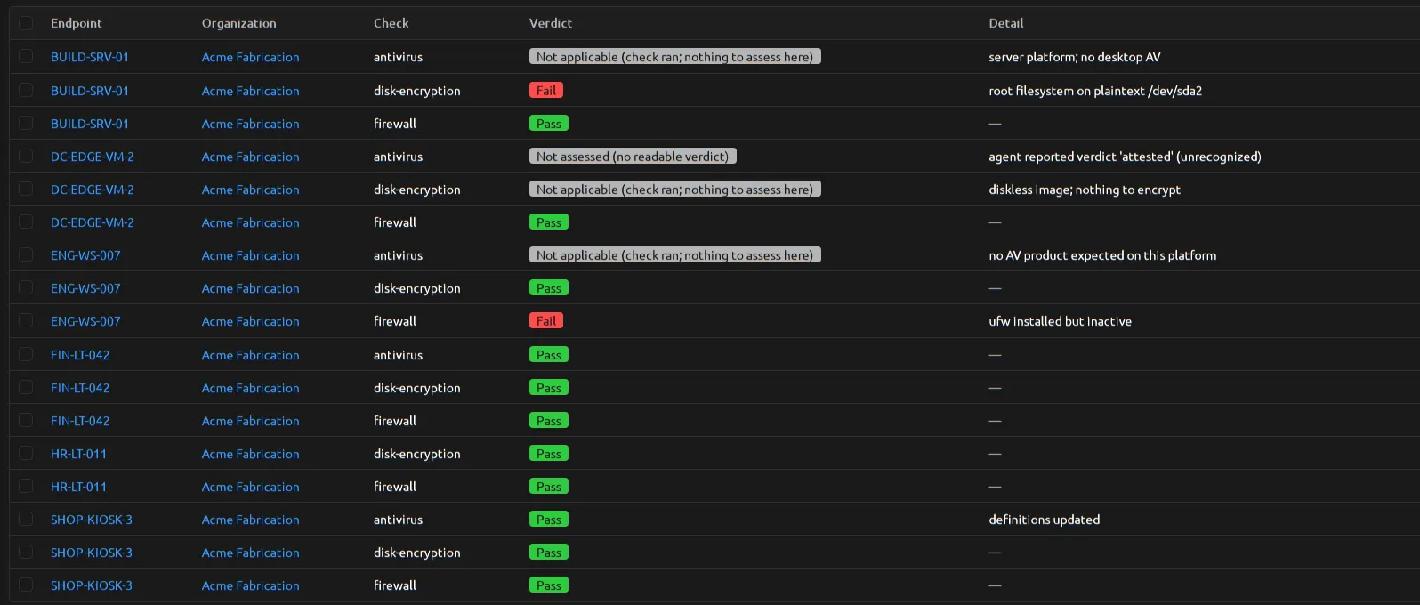Image resolution: width=1420 pixels, height=605 pixels.
Task: Select the DC-EDGE-VM-2 antivirus row checkbox
Action: (x=26, y=156)
